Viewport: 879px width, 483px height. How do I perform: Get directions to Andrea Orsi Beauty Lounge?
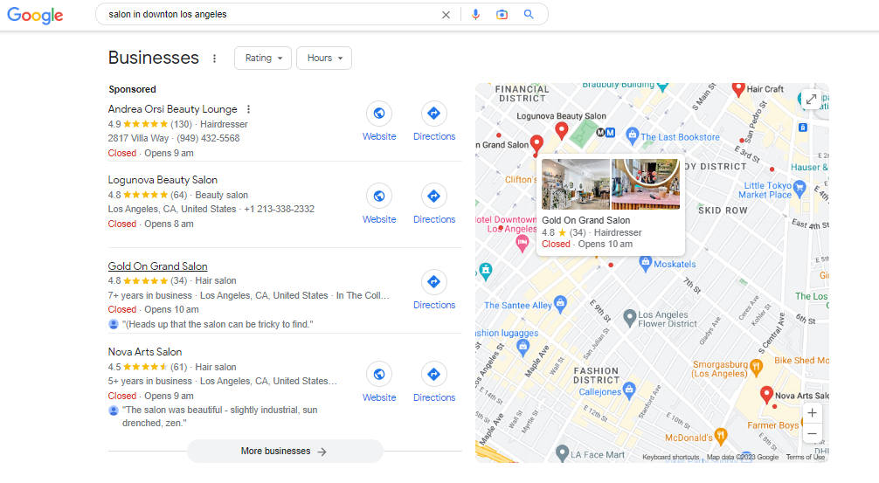[434, 114]
